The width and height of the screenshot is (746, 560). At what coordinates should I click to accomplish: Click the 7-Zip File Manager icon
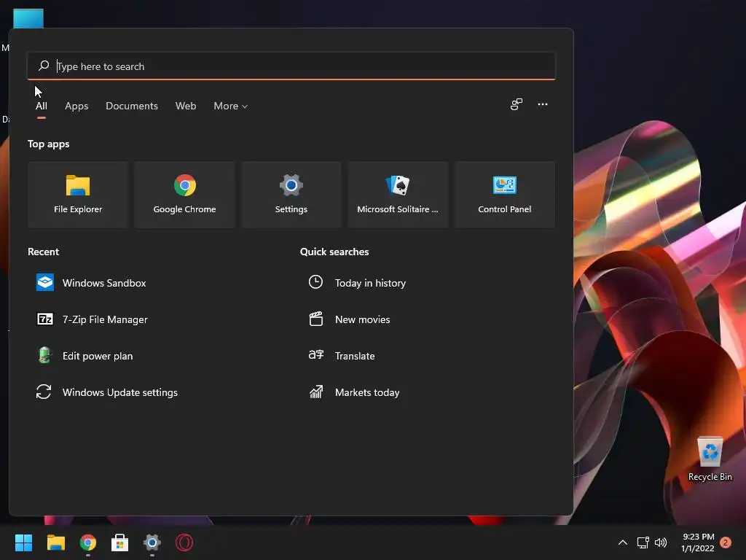pyautogui.click(x=45, y=319)
